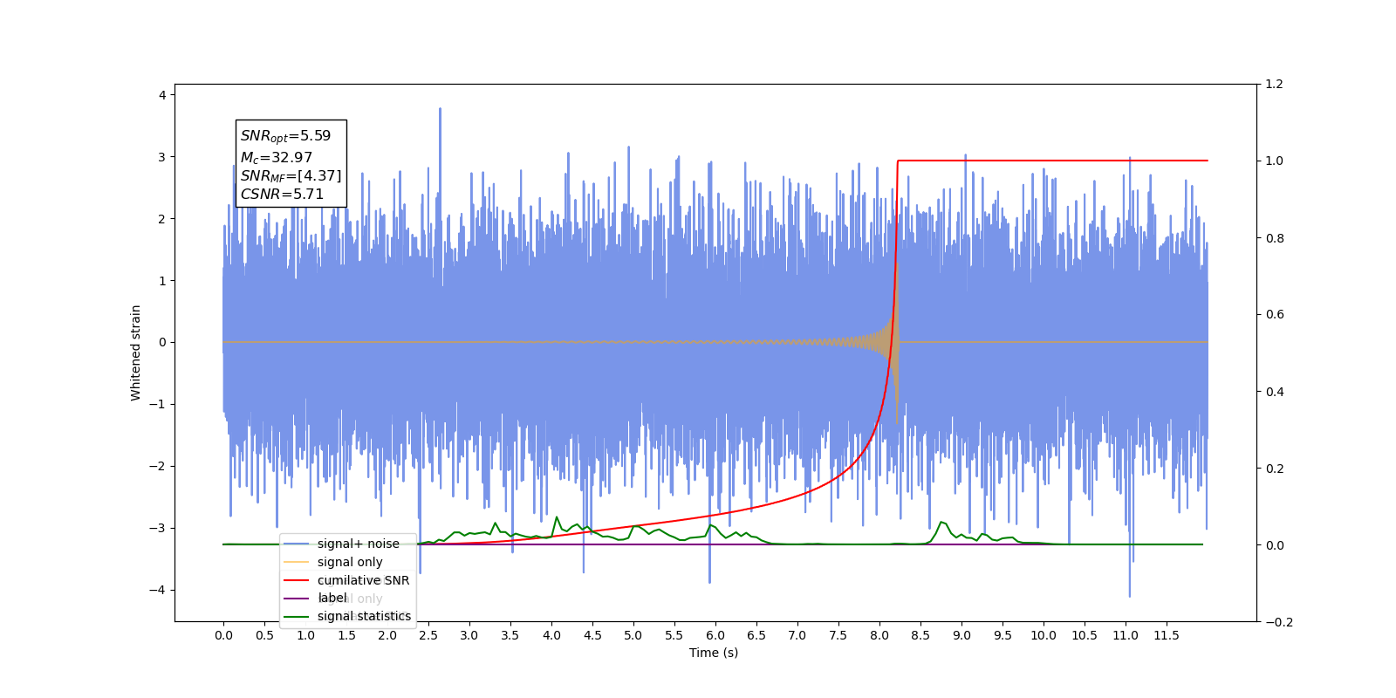Click the 0.6 tick on the right axis

pos(1275,314)
